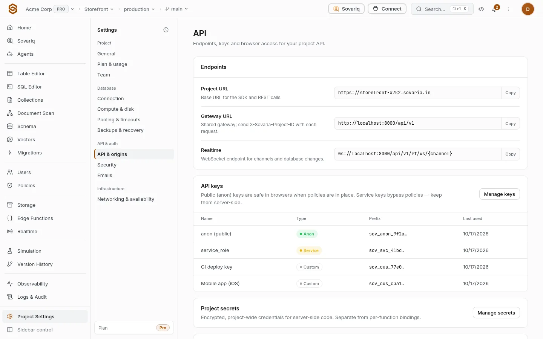Click Manage keys button

click(x=499, y=194)
